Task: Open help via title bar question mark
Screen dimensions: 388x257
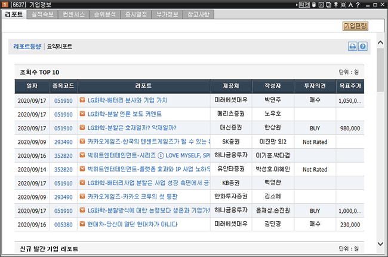Action: coord(358,5)
